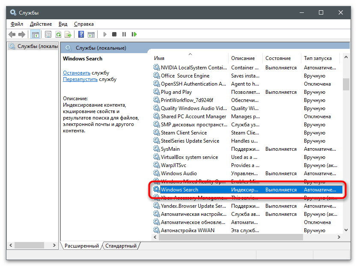This screenshot has width=357, height=266.
Task: Click the gear icon of Office Source Engine
Action: [x=156, y=75]
